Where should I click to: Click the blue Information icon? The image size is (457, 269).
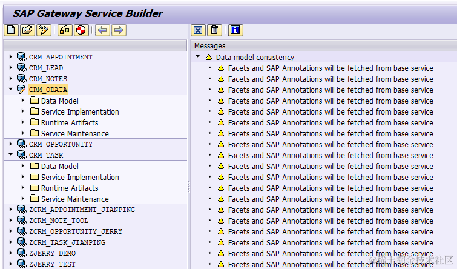pos(235,30)
